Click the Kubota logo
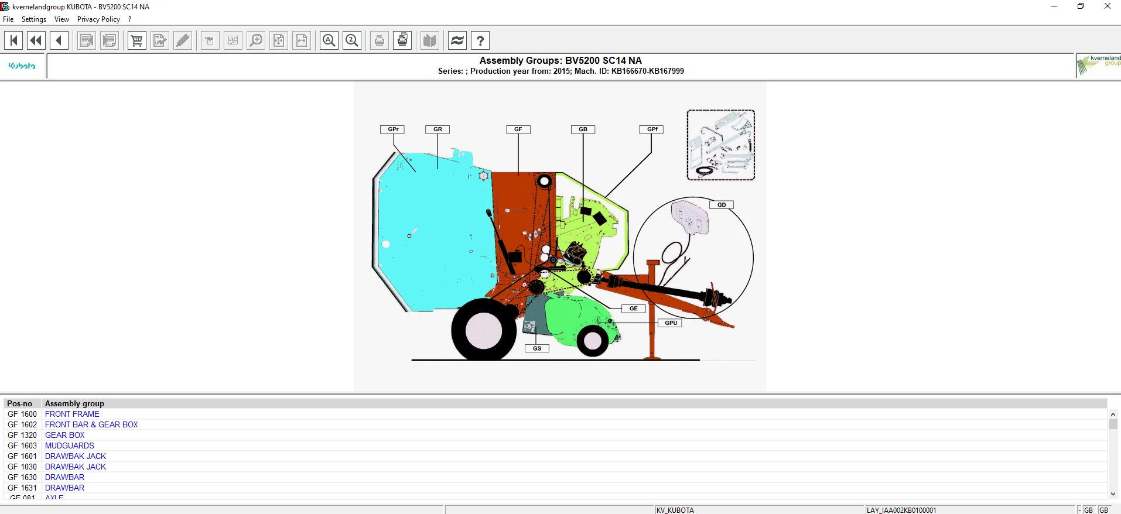This screenshot has height=514, width=1121. pos(22,66)
